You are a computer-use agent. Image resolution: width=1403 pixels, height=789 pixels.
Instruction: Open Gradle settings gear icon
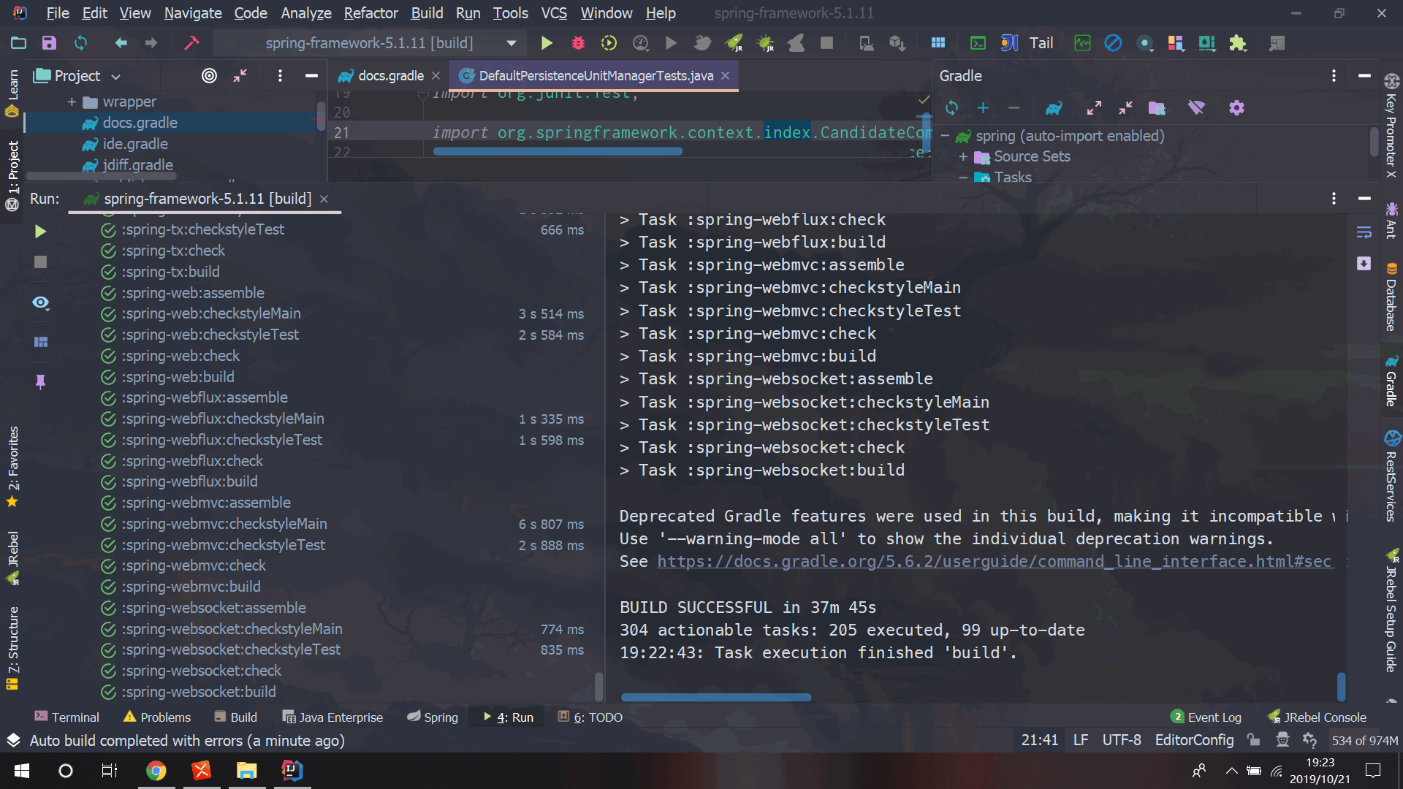pos(1236,108)
